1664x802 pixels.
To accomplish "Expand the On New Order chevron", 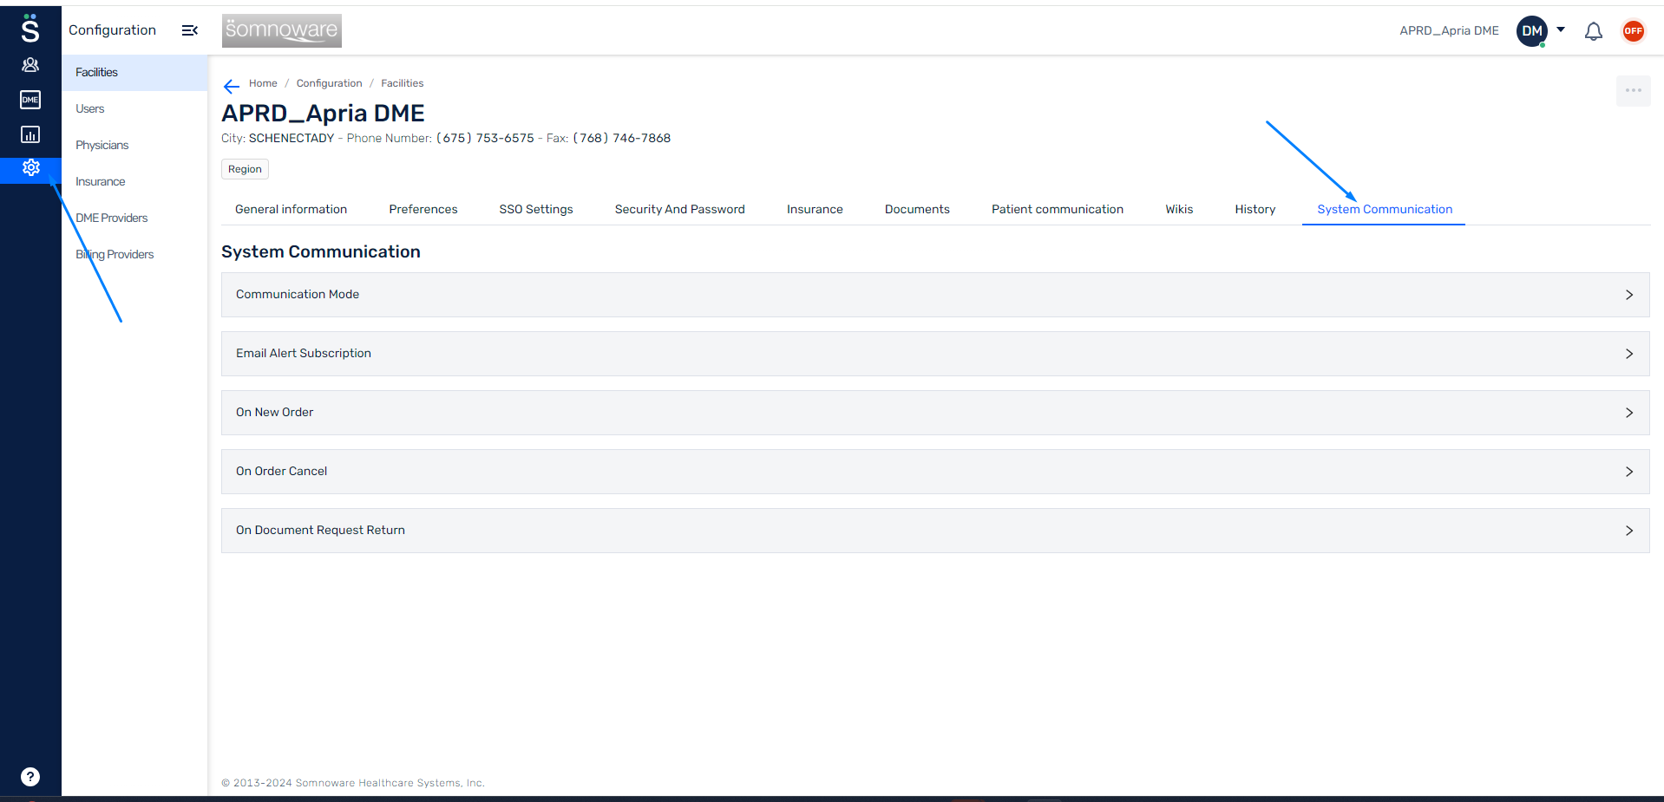I will point(1629,413).
